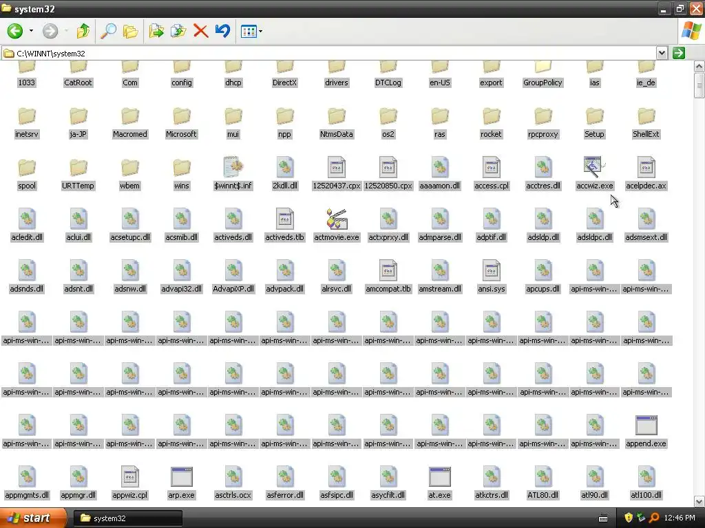Click the green Back arrow button
The image size is (705, 528).
click(15, 31)
